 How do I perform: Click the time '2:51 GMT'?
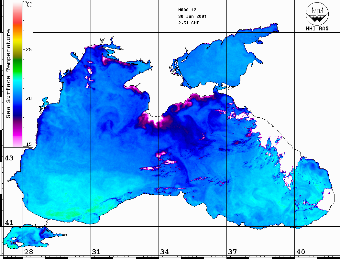click(188, 23)
